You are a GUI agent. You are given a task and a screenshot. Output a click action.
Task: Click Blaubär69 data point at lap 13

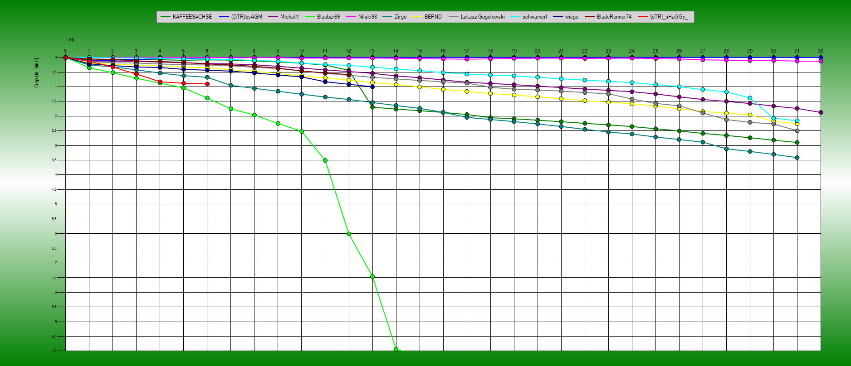tap(372, 276)
